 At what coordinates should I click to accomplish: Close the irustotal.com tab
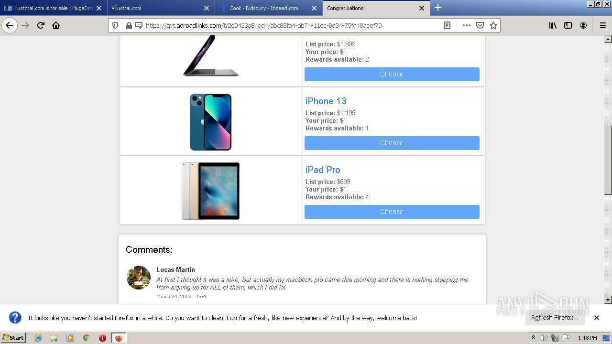98,8
